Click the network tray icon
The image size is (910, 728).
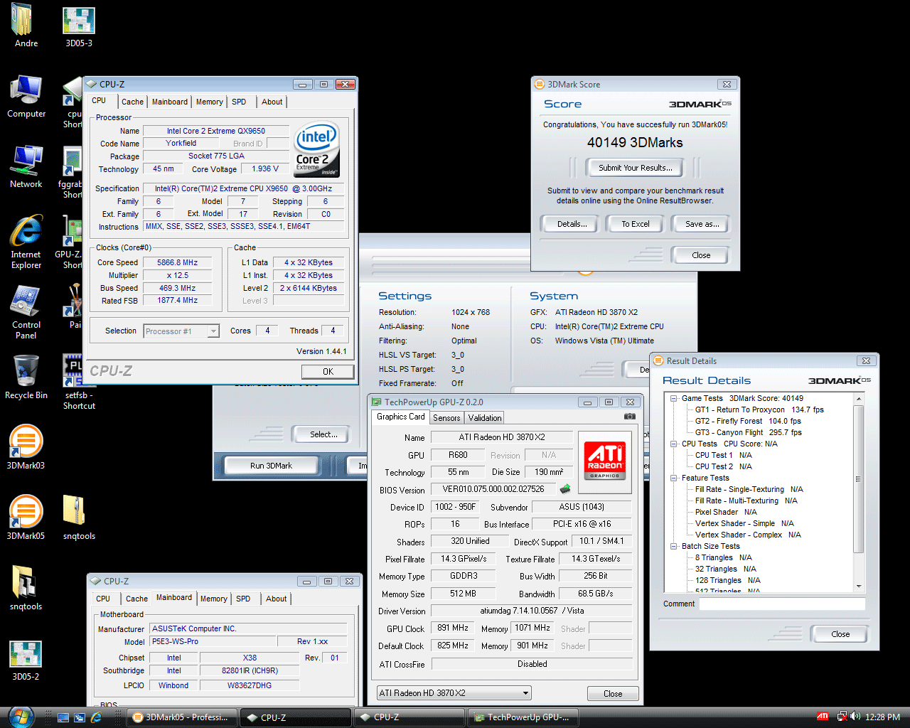point(842,717)
